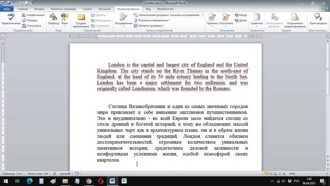330x186 pixels.
Task: Switch to Разметка страницы tab
Action: pos(63,9)
